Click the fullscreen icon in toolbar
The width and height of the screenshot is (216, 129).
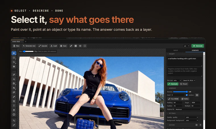tap(85, 46)
